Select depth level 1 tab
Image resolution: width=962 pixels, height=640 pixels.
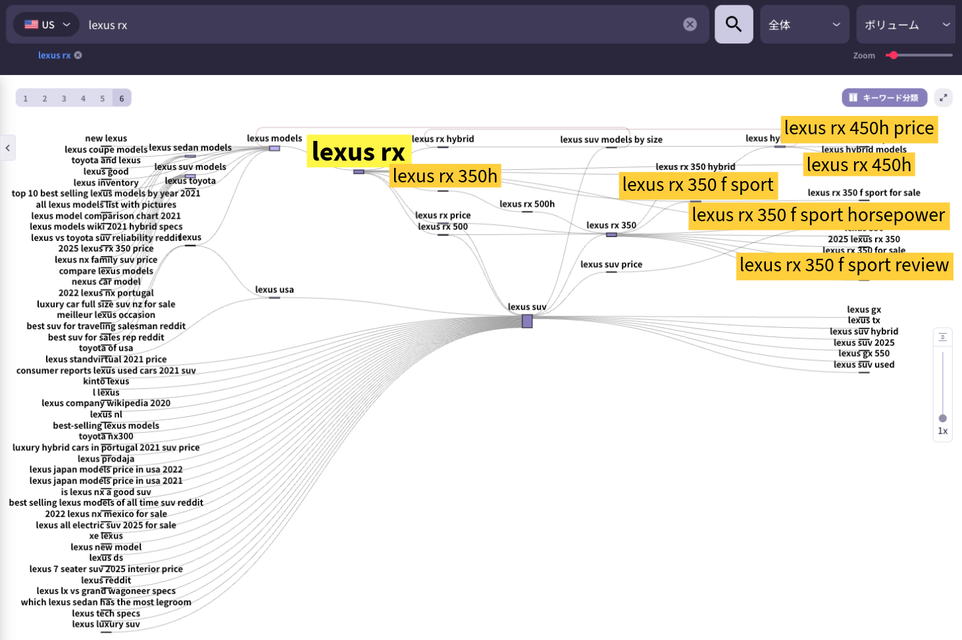click(x=26, y=98)
